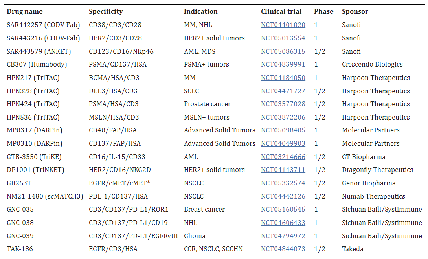Open clinical trial link NCT05013554
428x259 pixels.
tap(283, 38)
